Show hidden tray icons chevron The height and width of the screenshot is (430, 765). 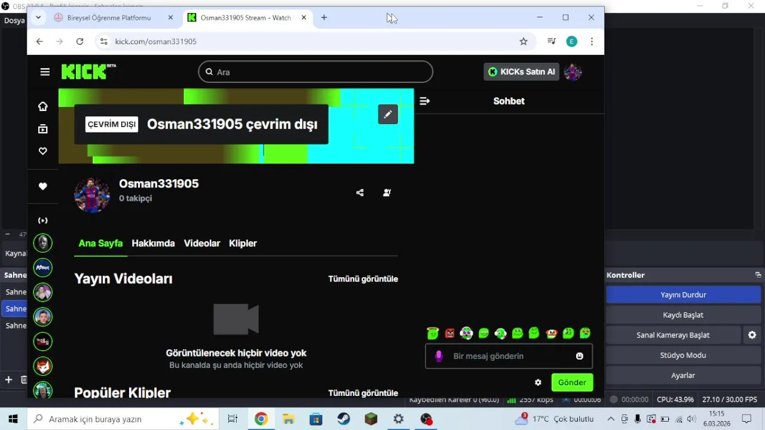coord(611,419)
